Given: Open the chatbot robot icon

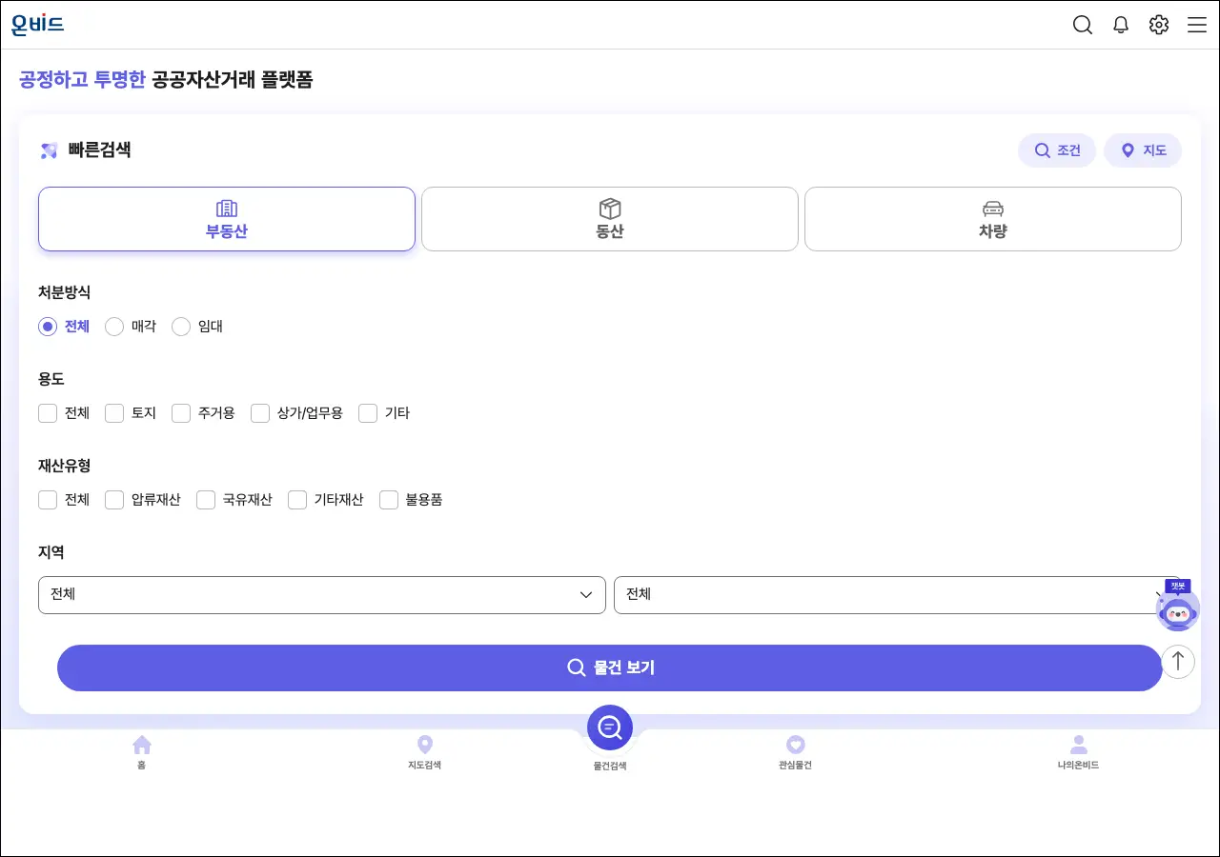Looking at the screenshot, I should [x=1177, y=611].
